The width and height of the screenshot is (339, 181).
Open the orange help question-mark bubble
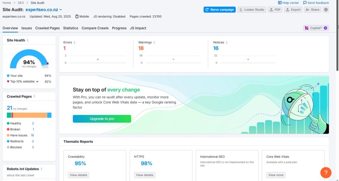coord(326,173)
